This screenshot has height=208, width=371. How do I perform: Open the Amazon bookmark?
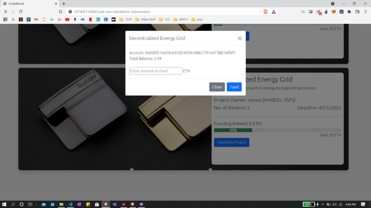[x=75, y=19]
